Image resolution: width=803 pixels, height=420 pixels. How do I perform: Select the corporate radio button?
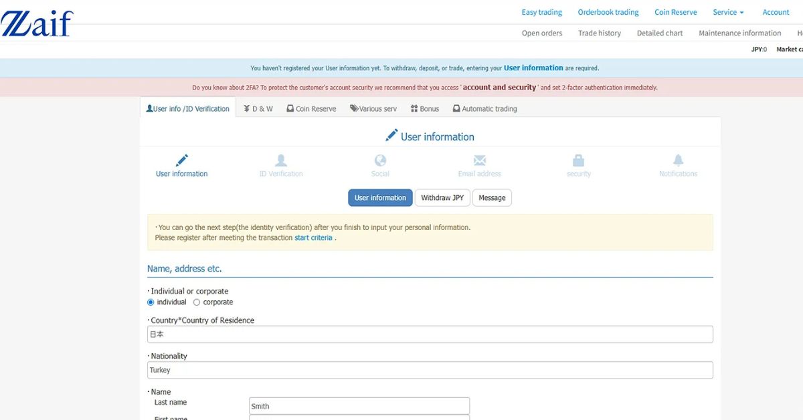point(197,302)
